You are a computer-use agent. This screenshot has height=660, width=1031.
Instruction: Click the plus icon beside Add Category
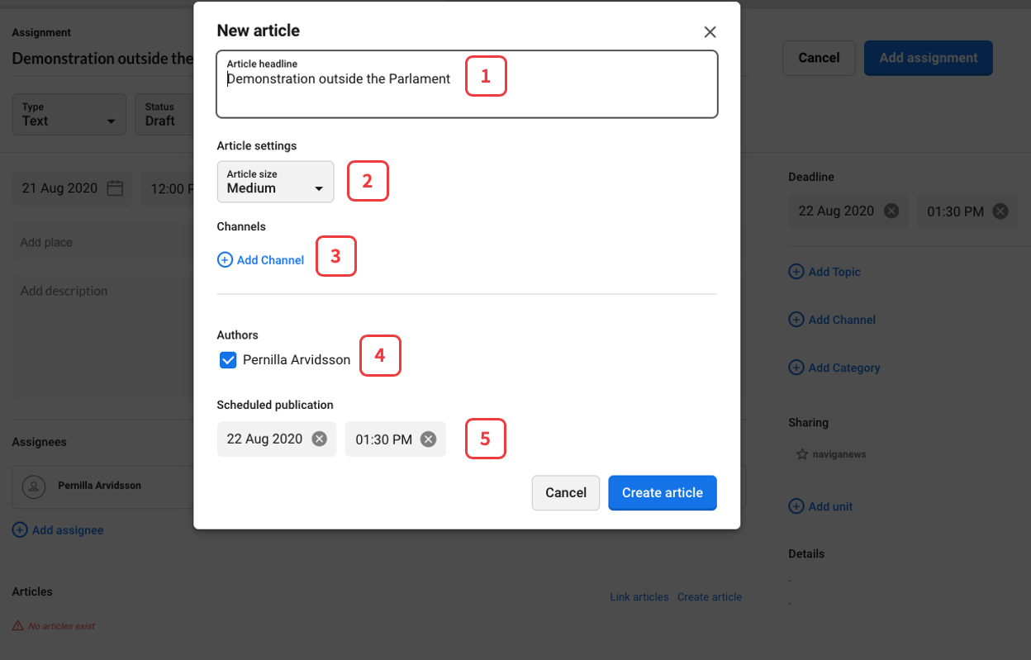pyautogui.click(x=796, y=368)
